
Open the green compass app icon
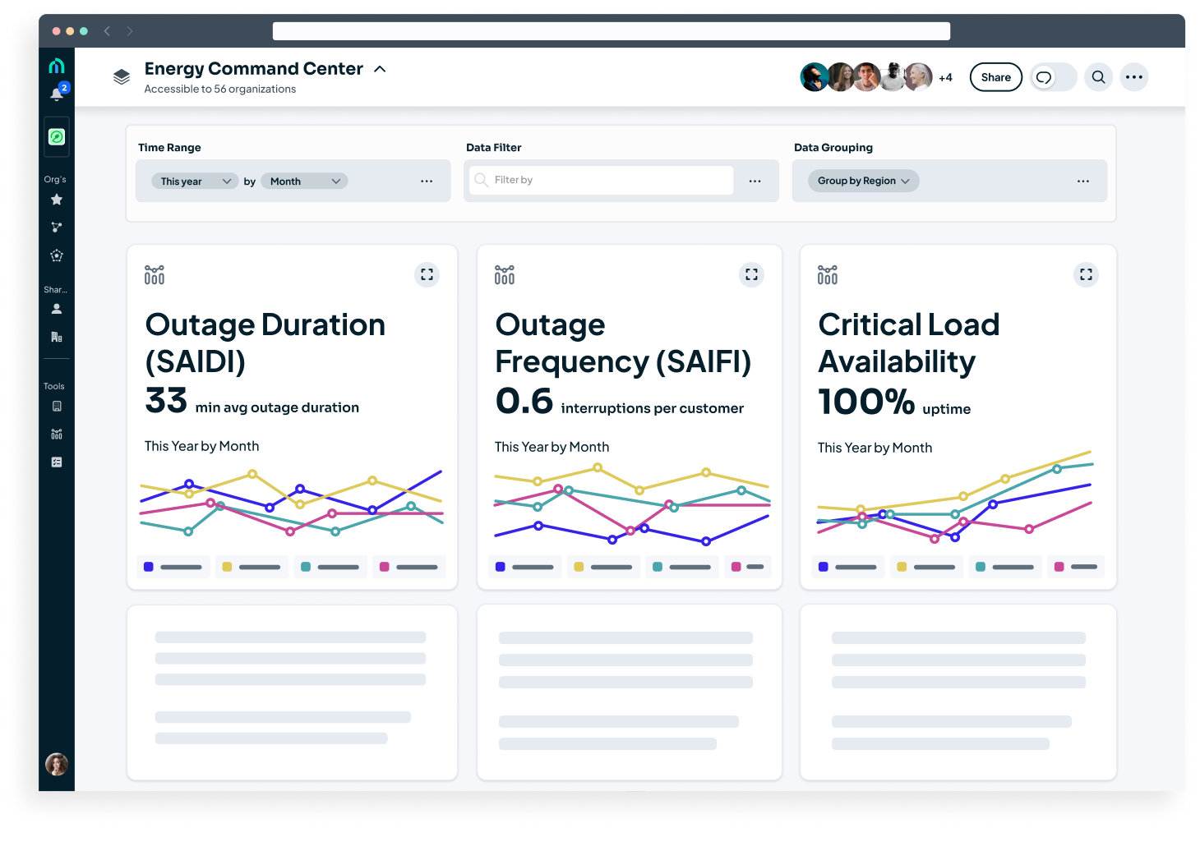click(57, 137)
